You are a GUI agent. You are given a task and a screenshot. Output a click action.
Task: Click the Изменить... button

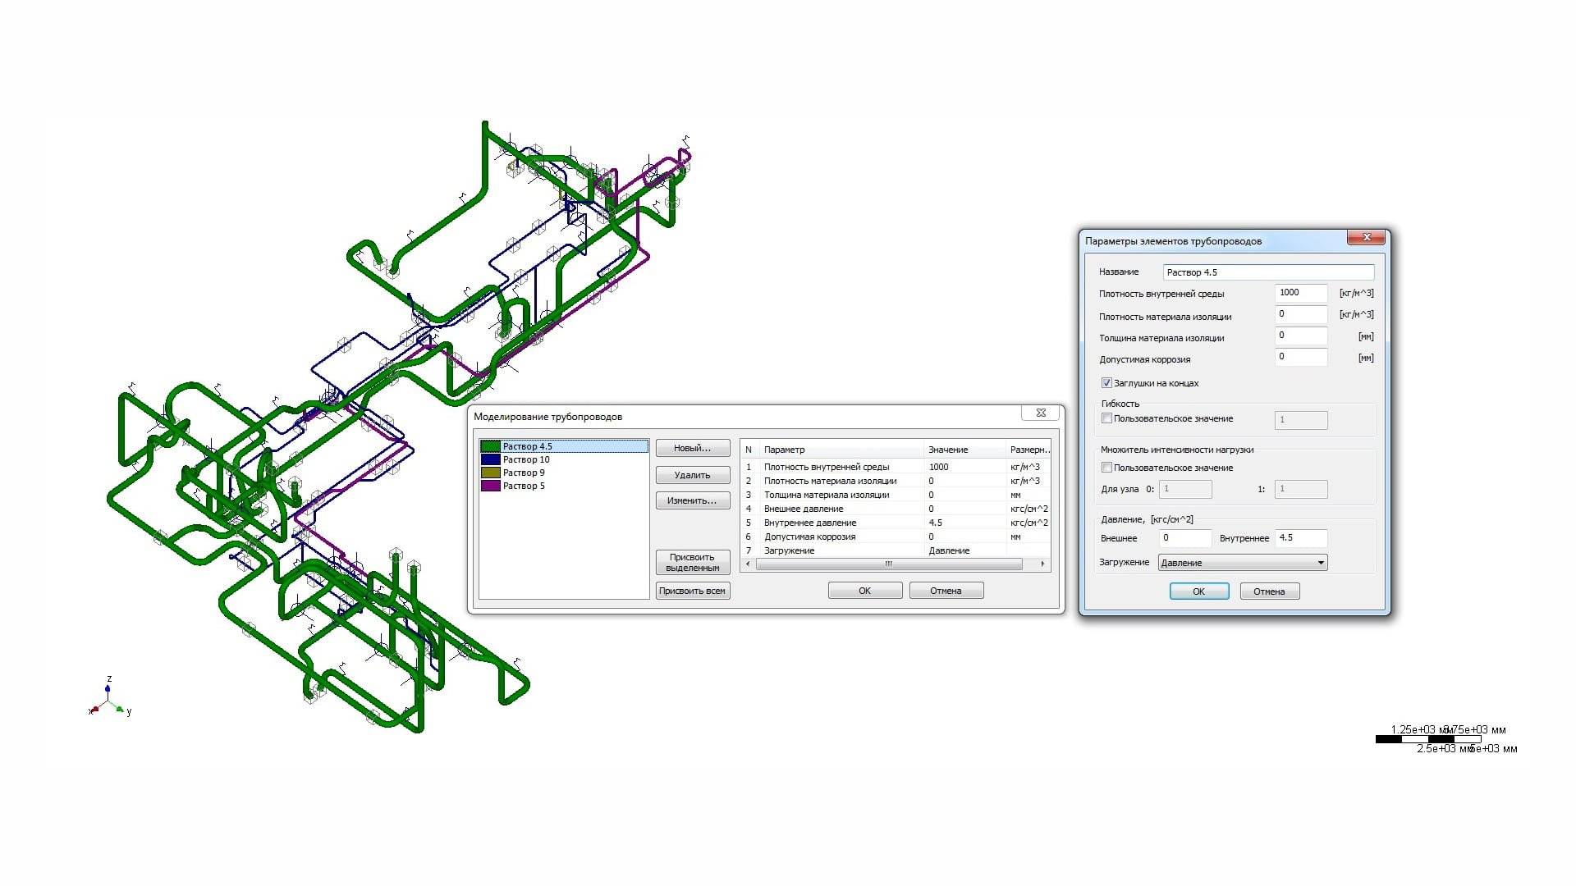point(693,500)
